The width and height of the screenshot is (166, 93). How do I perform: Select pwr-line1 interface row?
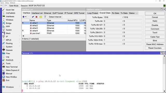point(54,33)
